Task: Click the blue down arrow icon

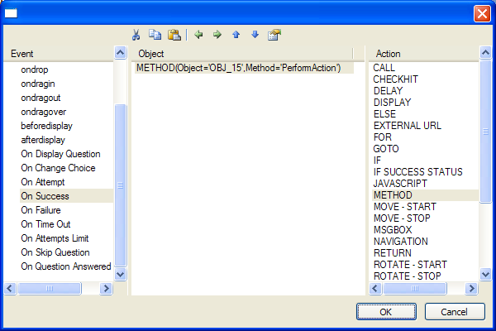Action: coord(255,35)
